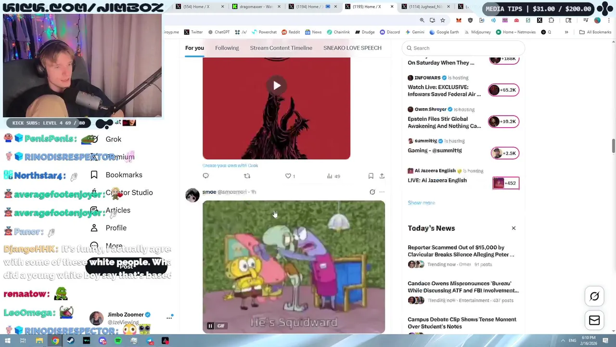
Task: Open File Explorer from taskbar
Action: pyautogui.click(x=39, y=341)
